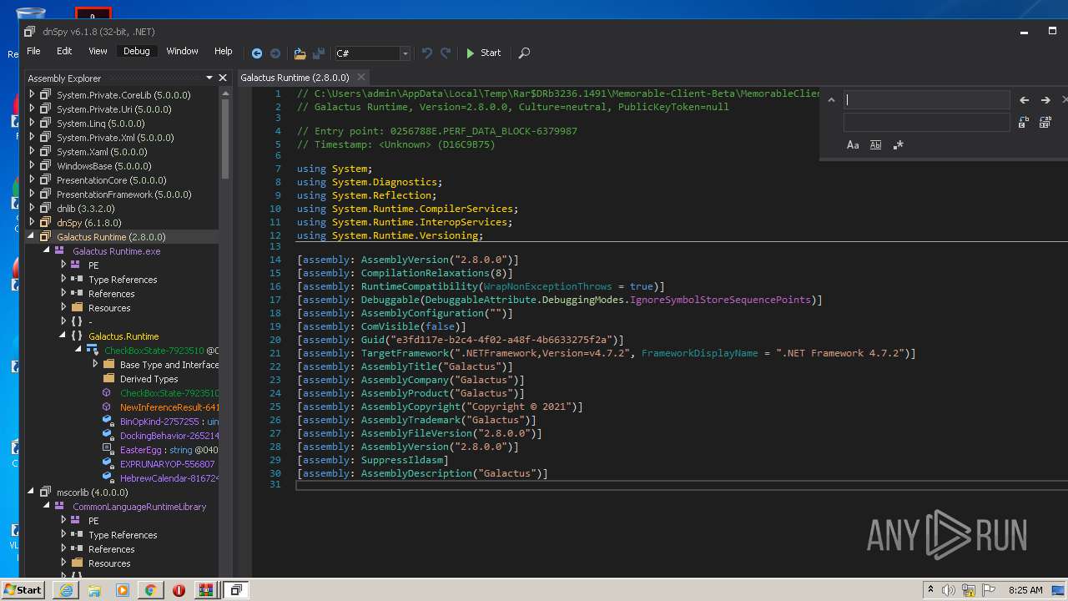
Task: Open the View menu
Action: [x=98, y=51]
